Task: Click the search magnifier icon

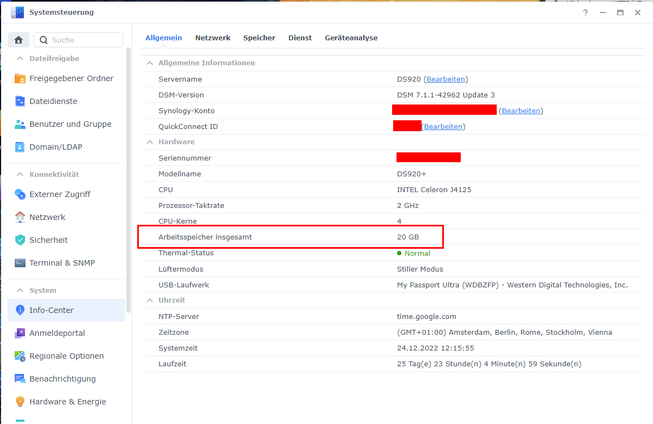Action: click(44, 40)
